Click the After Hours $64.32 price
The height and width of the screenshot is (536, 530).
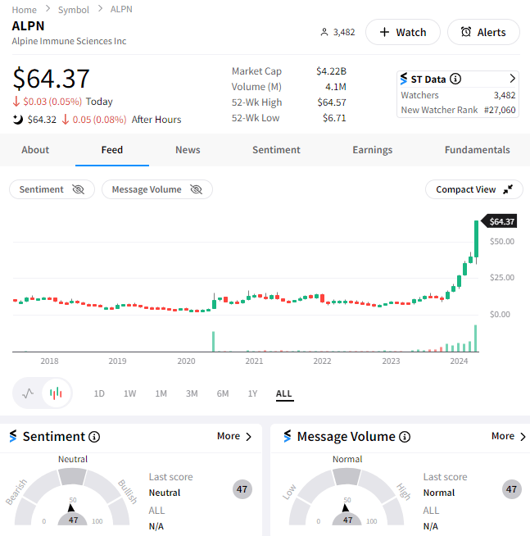click(x=42, y=120)
